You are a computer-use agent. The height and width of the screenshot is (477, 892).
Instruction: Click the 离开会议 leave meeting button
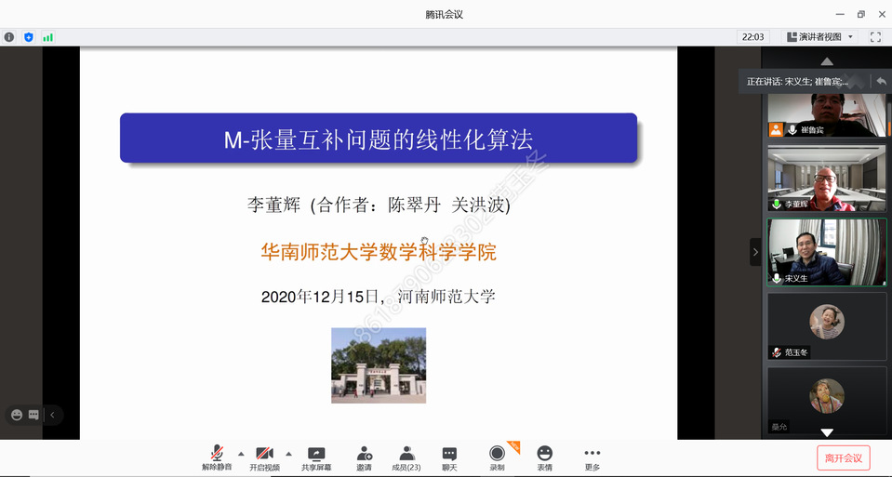coord(843,457)
